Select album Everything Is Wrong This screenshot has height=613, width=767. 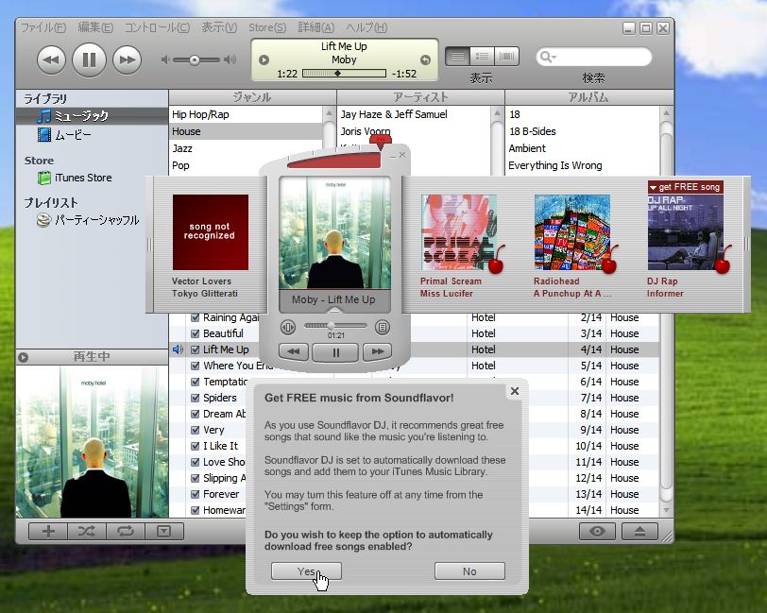click(582, 165)
